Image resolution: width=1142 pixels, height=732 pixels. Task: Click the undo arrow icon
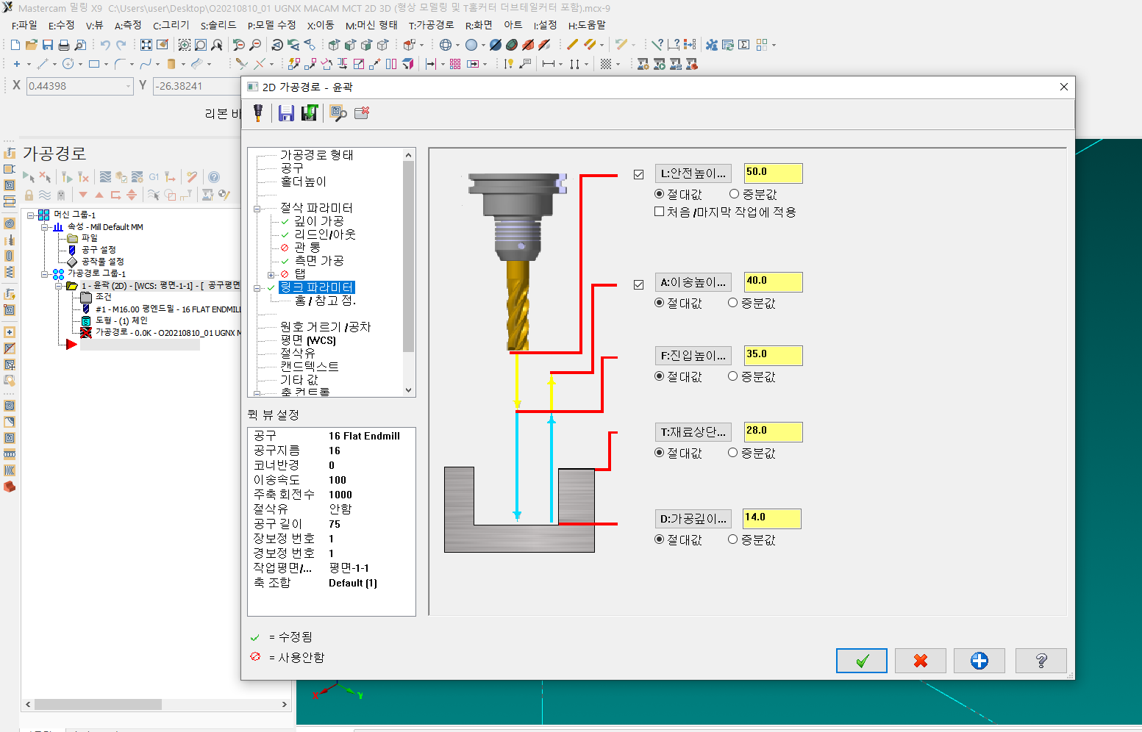pyautogui.click(x=105, y=45)
